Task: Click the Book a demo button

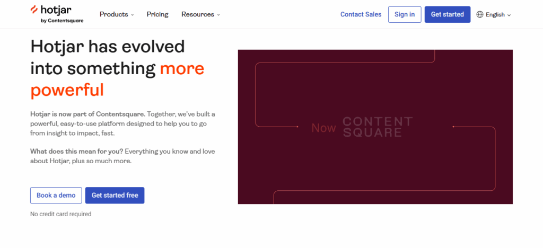Action: coord(56,195)
